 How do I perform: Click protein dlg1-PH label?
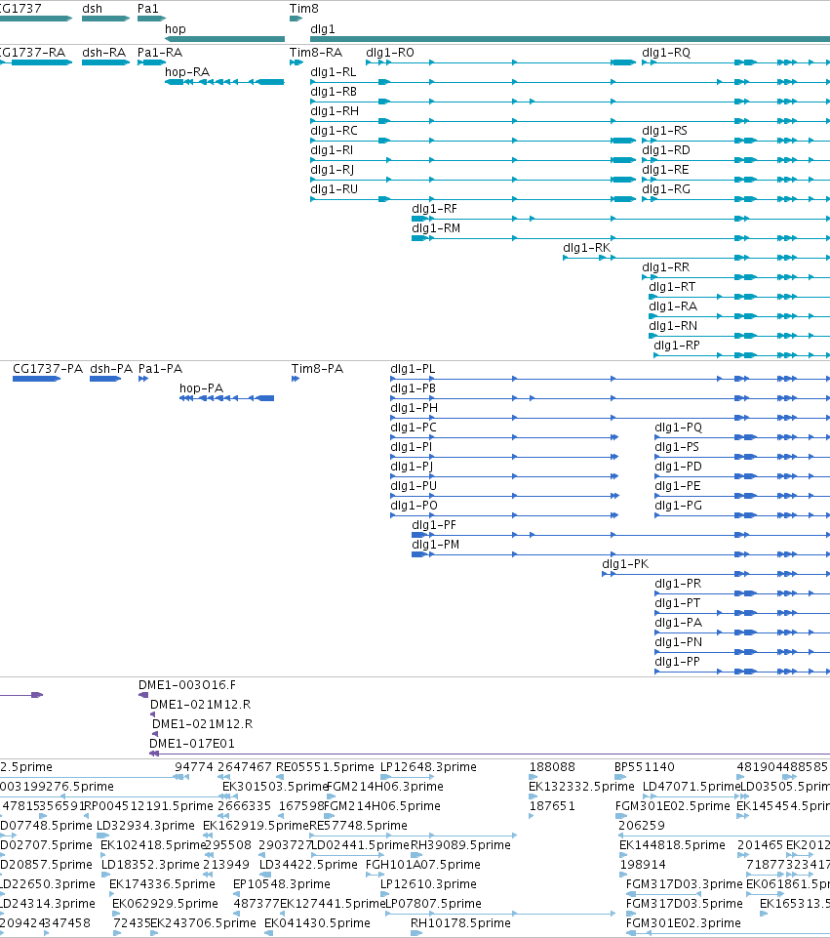click(414, 408)
